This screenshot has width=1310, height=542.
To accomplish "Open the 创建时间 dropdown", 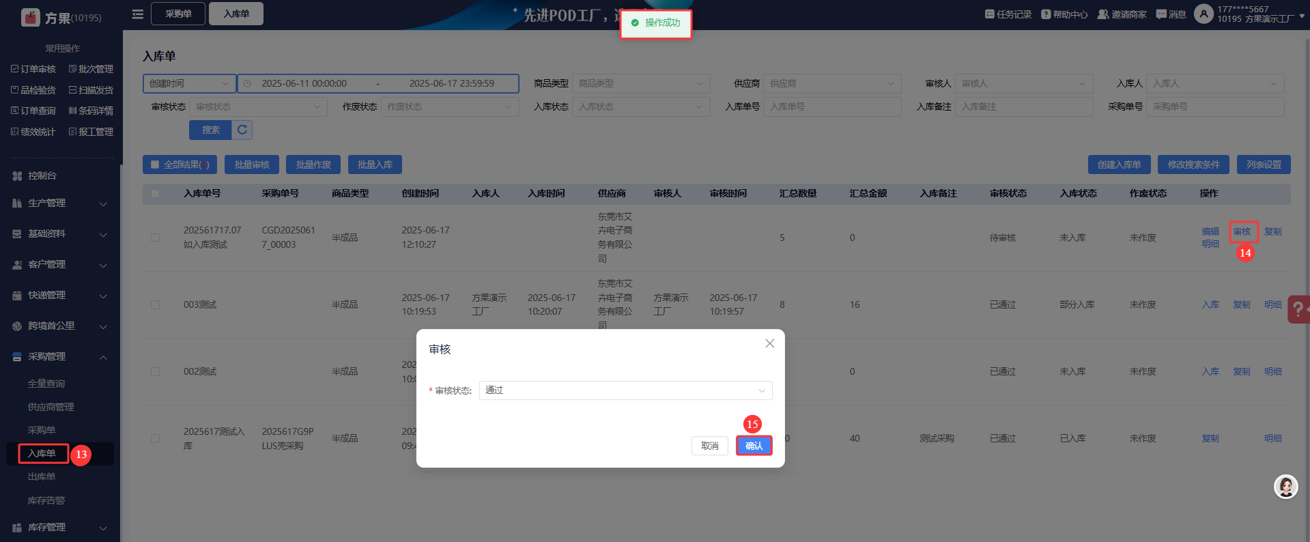I will [x=189, y=83].
